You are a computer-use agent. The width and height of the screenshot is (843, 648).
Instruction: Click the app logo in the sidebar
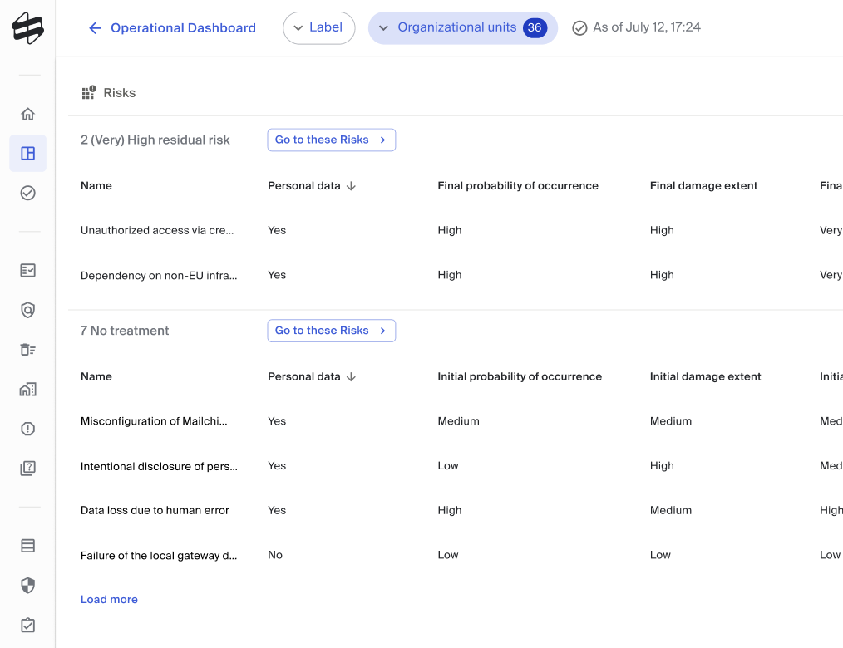(x=28, y=28)
